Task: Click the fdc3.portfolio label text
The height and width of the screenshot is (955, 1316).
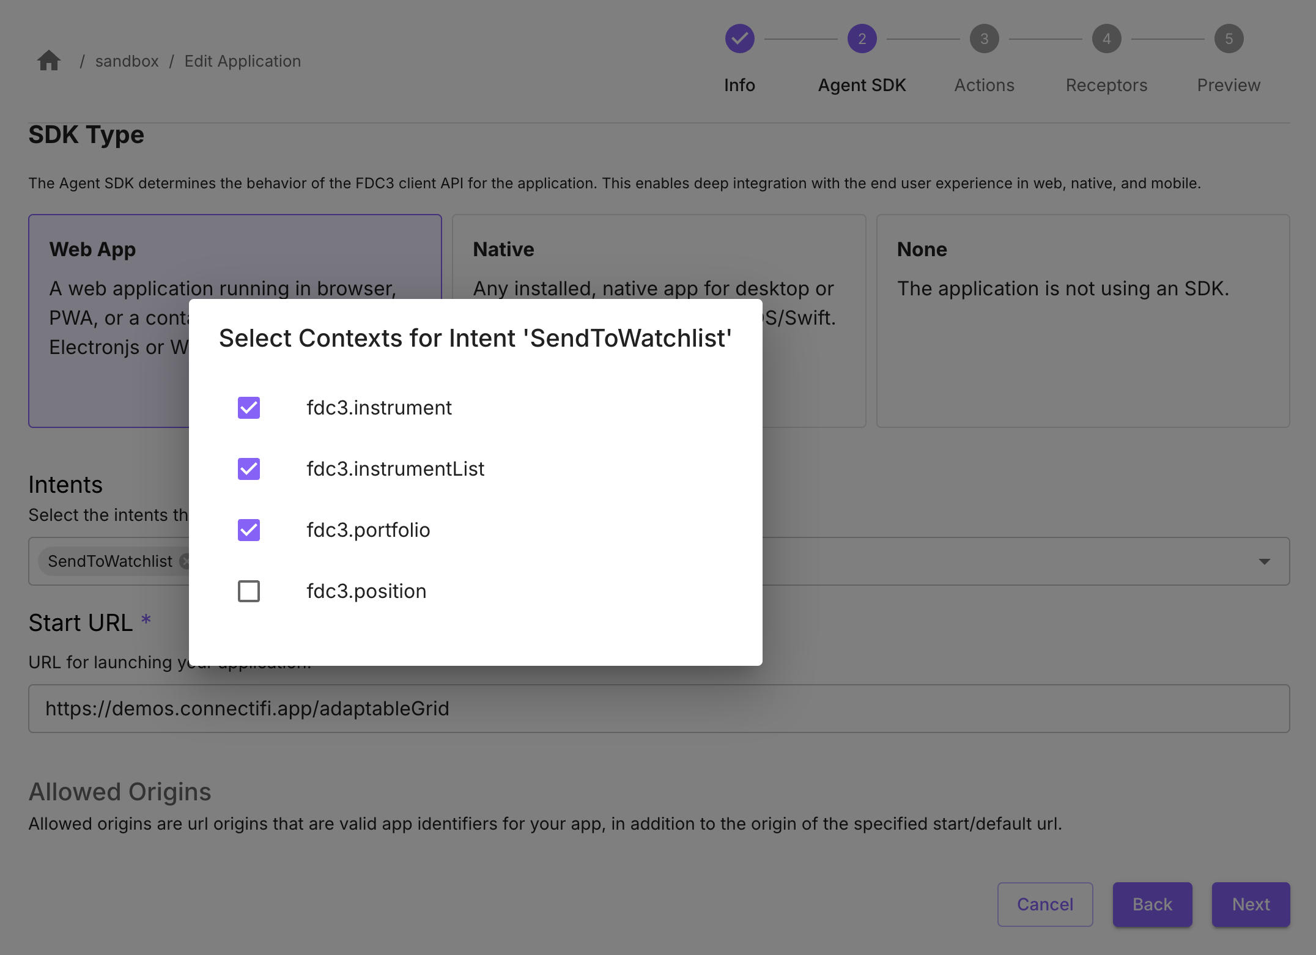Action: [x=368, y=530]
